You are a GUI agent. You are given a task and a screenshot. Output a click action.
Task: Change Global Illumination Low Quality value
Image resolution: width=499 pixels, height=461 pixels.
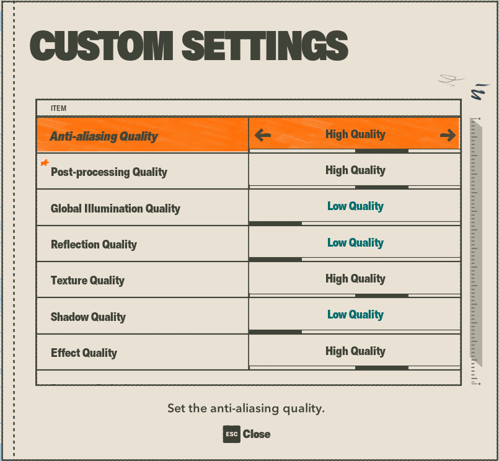coord(355,206)
